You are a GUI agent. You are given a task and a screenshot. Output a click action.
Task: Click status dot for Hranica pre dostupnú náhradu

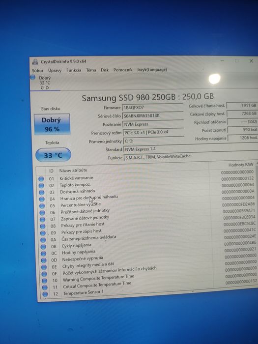(x=42, y=199)
